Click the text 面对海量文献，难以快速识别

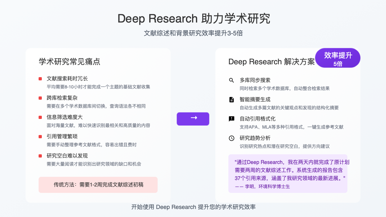[76, 125]
